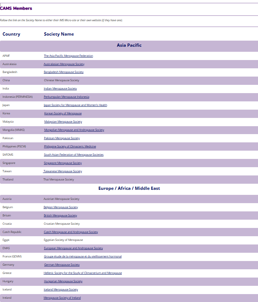258x302 pixels.
Task: Open Mongolian Menopause and Andropause Society
Action: click(74, 130)
